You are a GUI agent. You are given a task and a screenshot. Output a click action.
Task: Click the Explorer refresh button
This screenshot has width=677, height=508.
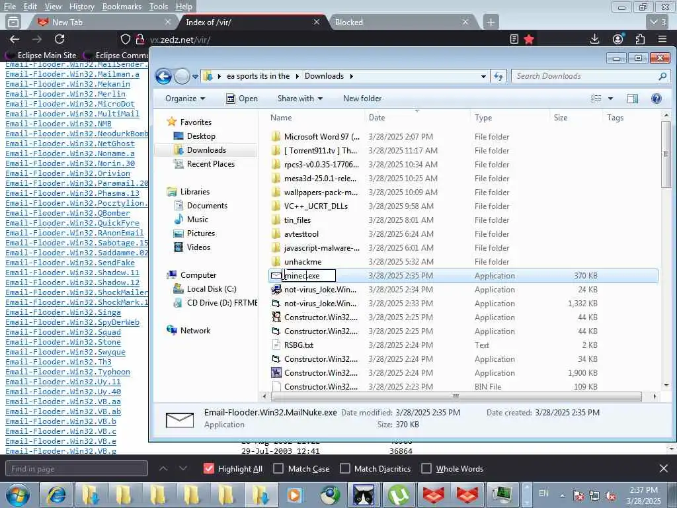tap(498, 77)
